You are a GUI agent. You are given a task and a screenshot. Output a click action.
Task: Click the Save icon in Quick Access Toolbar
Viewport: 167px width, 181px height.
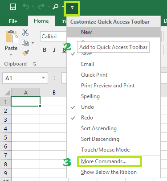tap(13, 7)
